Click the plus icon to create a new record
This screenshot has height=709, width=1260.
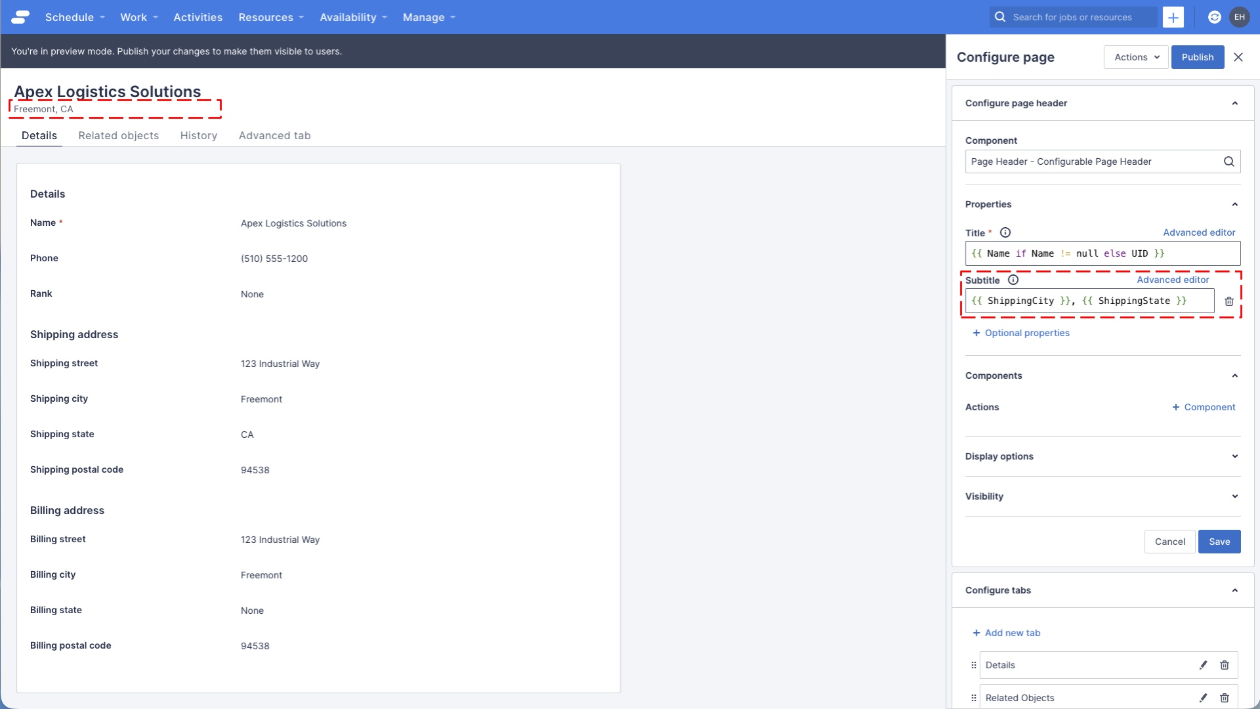pos(1173,17)
